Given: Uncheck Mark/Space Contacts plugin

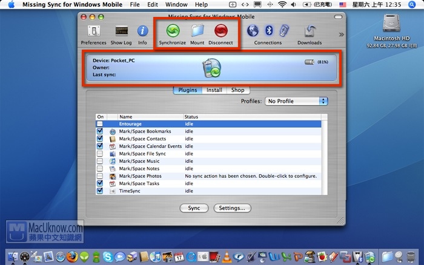Looking at the screenshot, I should (x=100, y=139).
